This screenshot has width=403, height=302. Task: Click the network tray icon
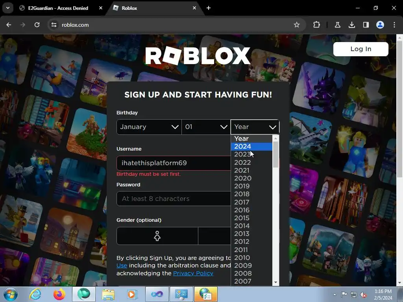[x=354, y=295]
